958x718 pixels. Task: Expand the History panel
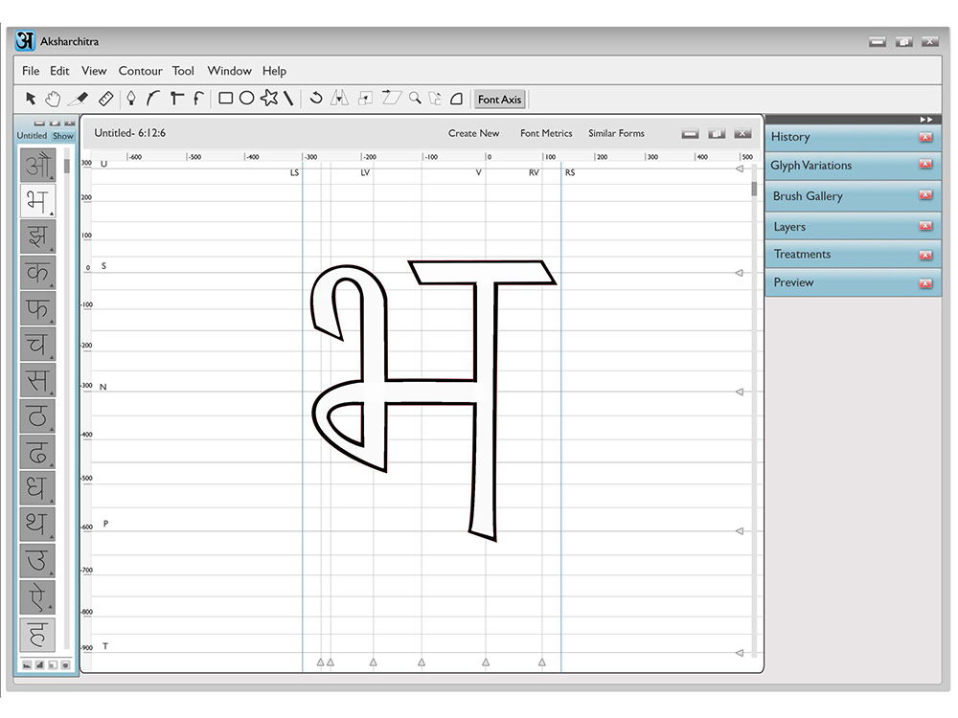pos(853,137)
